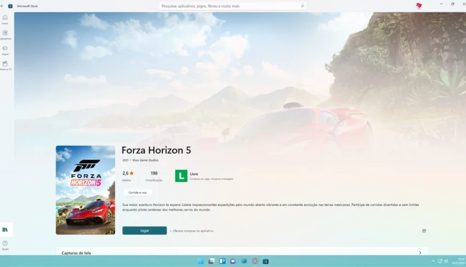This screenshot has height=267, width=466.
Task: Show hidden system tray icons
Action: [433, 262]
